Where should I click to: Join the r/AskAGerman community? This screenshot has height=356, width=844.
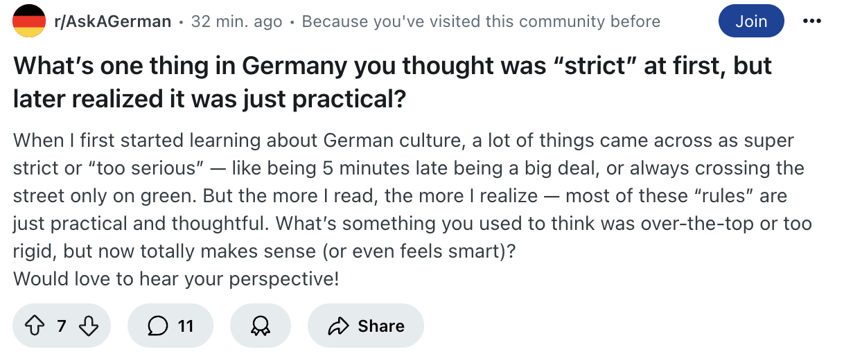click(x=752, y=21)
